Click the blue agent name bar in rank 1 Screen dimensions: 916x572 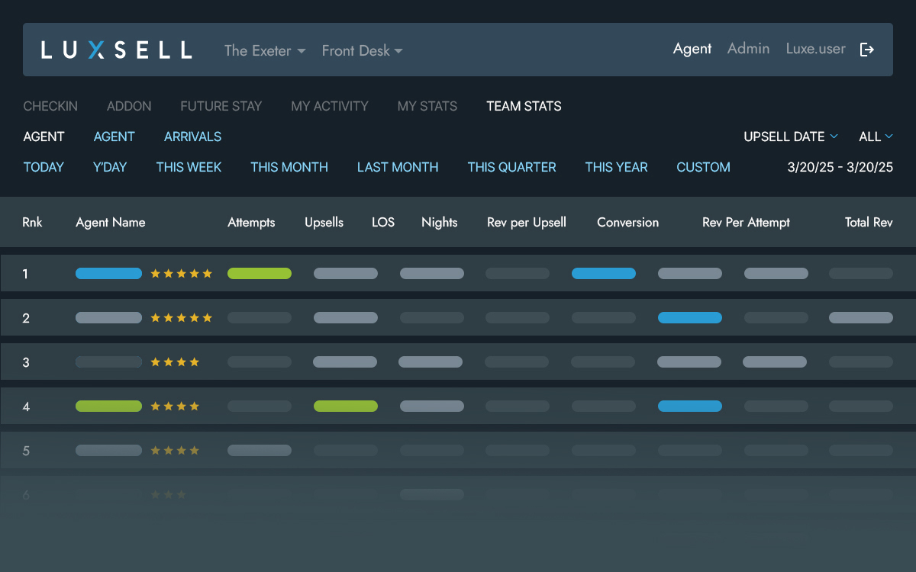pyautogui.click(x=108, y=274)
